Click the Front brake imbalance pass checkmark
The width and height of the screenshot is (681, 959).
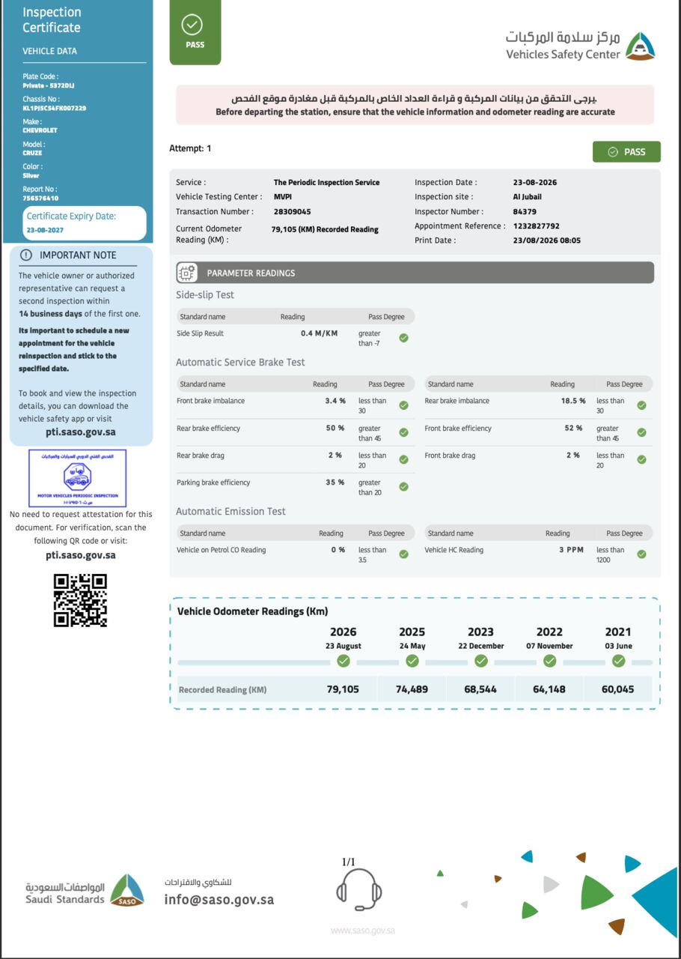point(403,405)
